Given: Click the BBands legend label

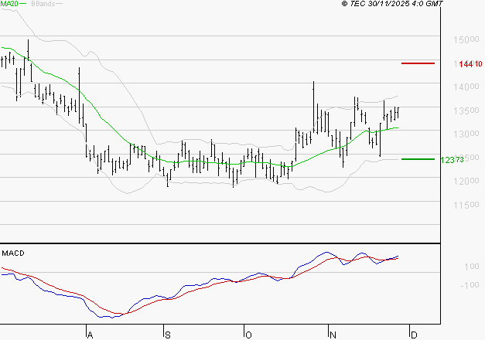Looking at the screenshot, I should (x=43, y=4).
